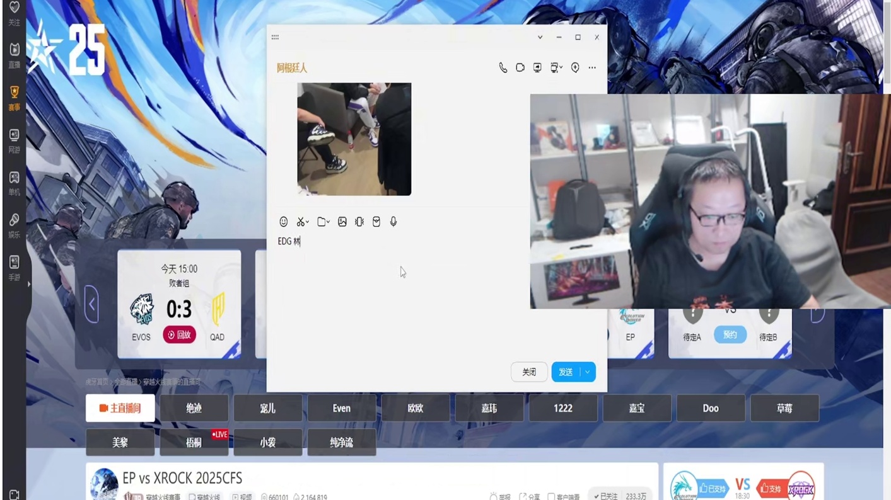Open the emoji picker in the chat toolbar
The width and height of the screenshot is (891, 500).
[283, 222]
